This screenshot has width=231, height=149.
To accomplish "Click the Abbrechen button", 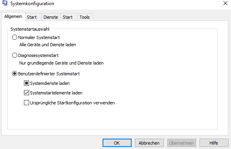I will [149, 143].
